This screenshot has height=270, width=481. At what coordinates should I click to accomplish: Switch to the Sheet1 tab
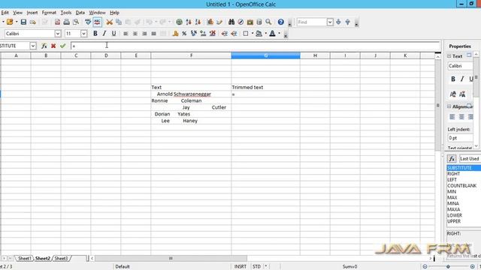point(24,258)
